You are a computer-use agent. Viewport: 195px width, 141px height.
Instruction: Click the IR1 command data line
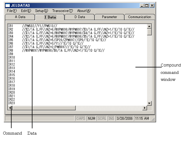click(39, 26)
